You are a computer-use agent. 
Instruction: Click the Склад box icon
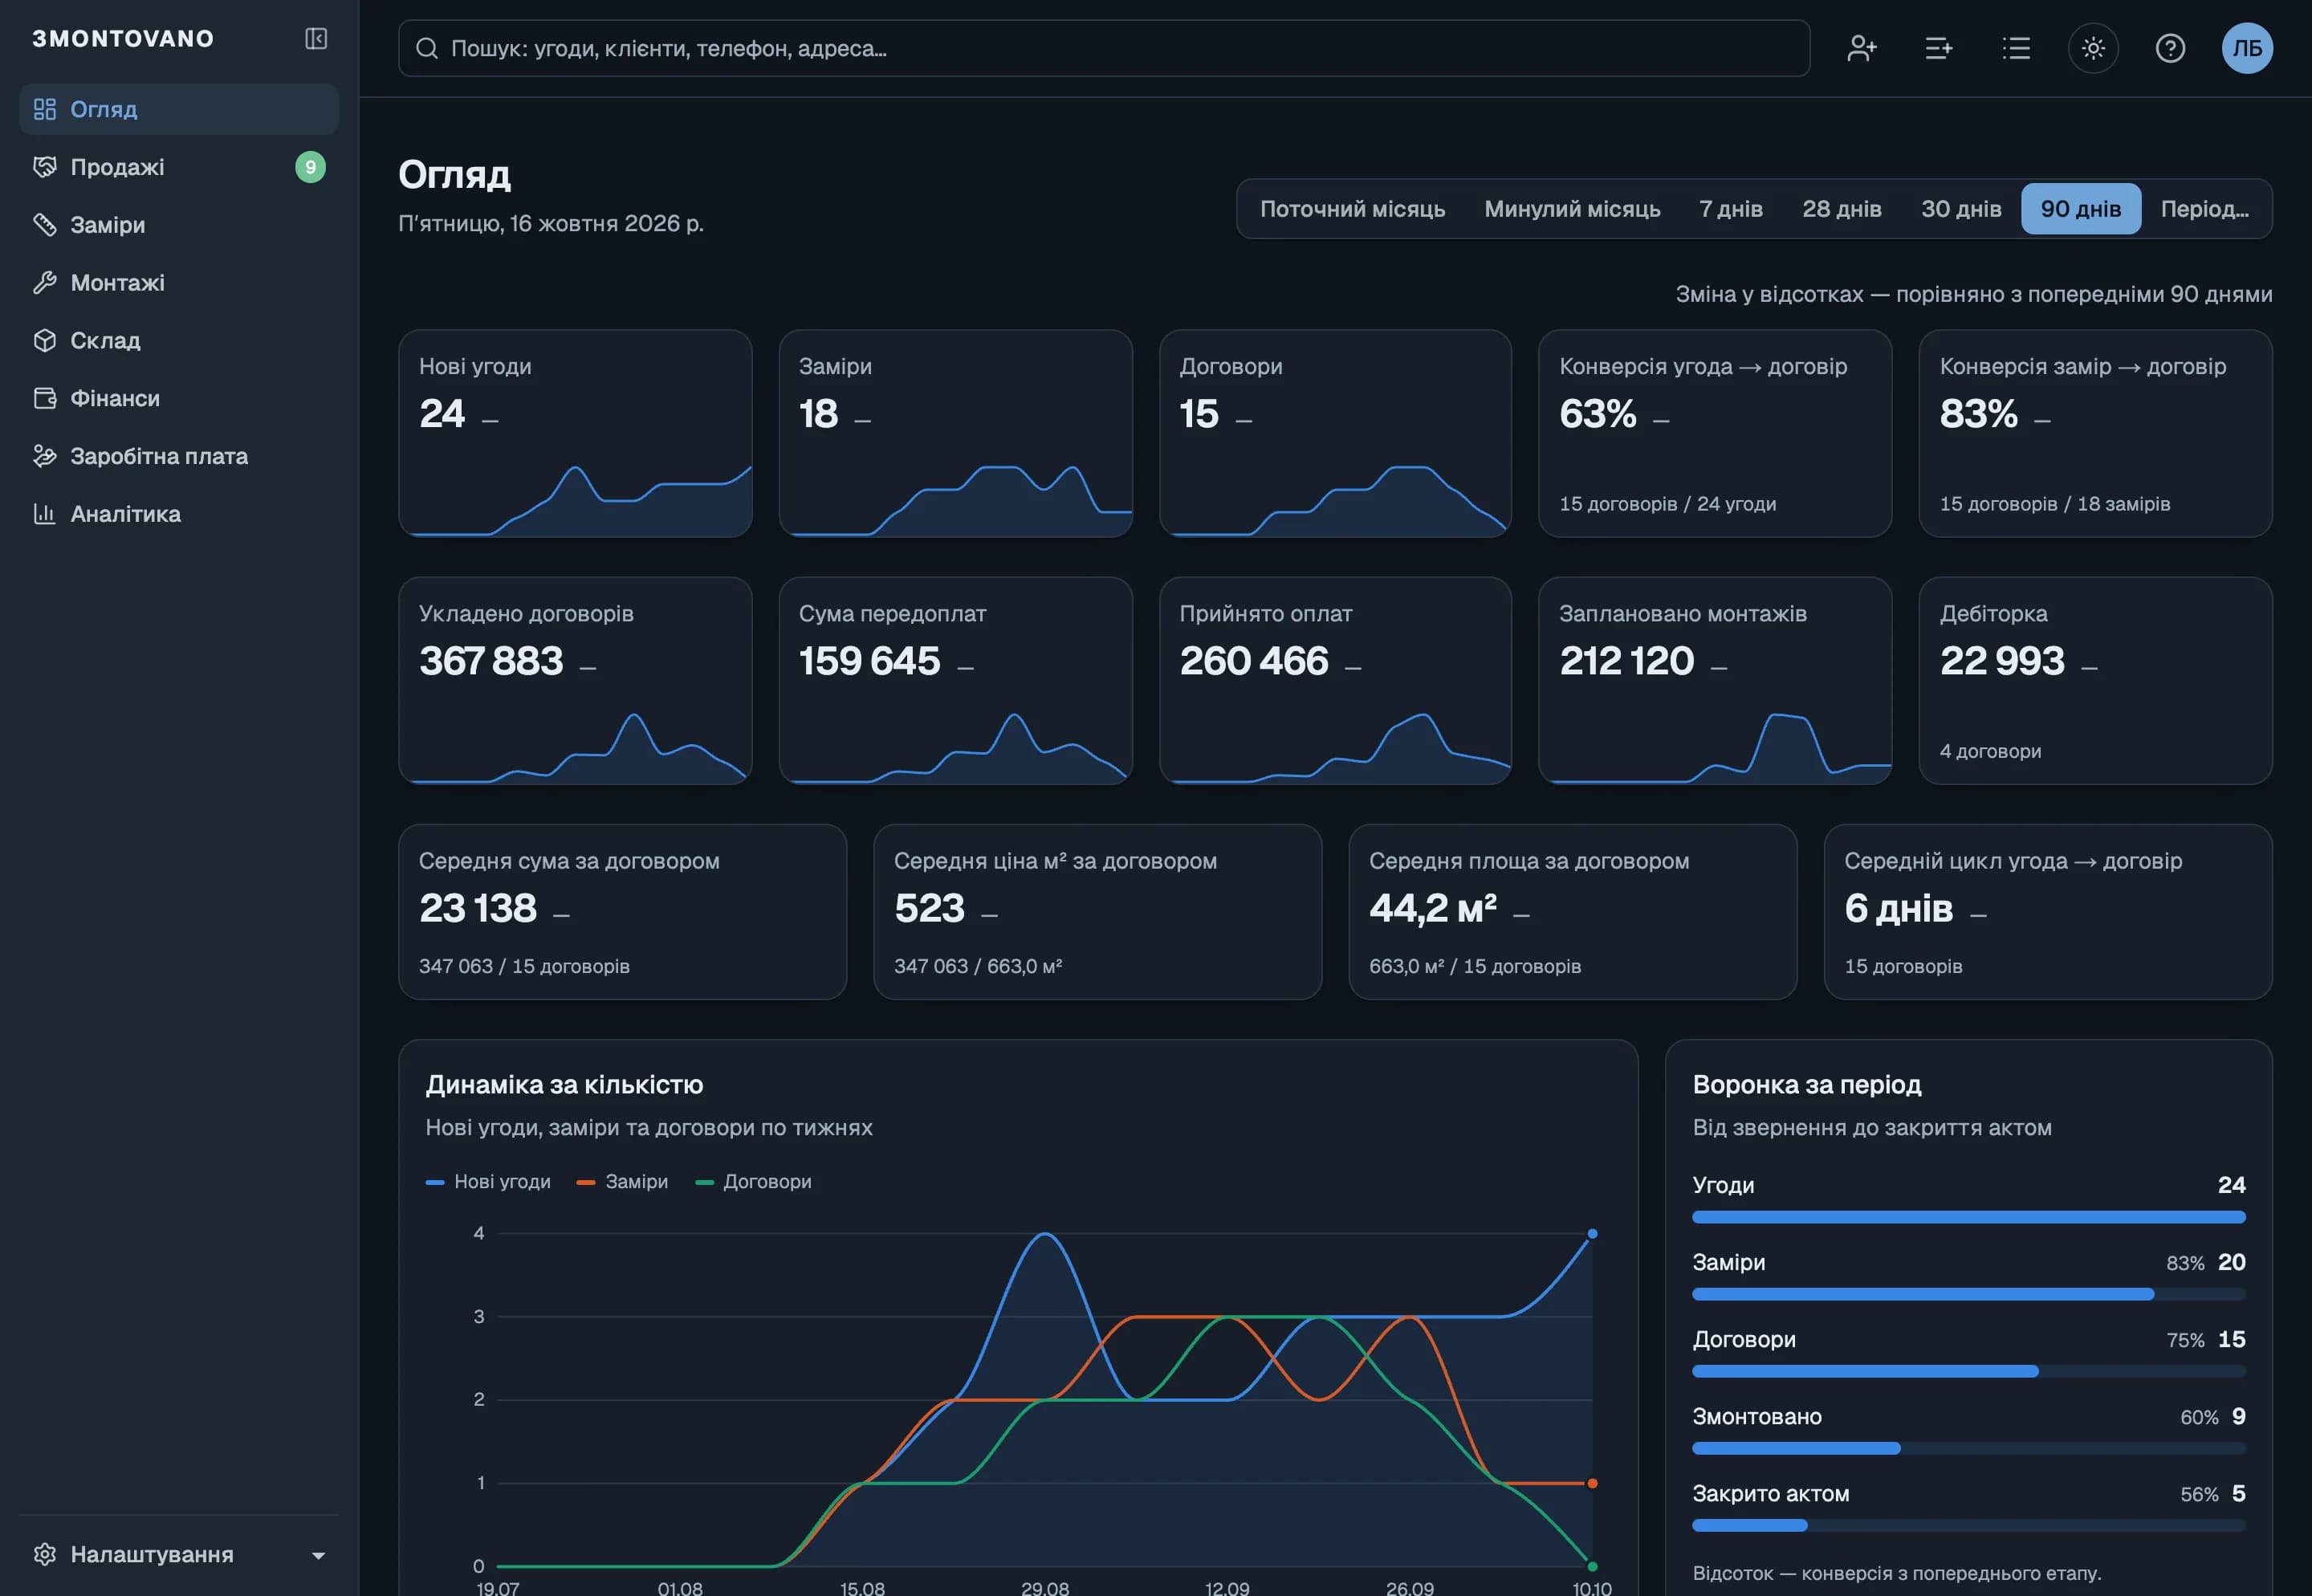pos(45,340)
